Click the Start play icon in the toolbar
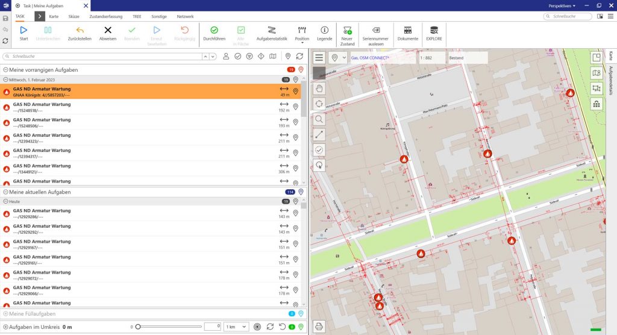 point(23,30)
